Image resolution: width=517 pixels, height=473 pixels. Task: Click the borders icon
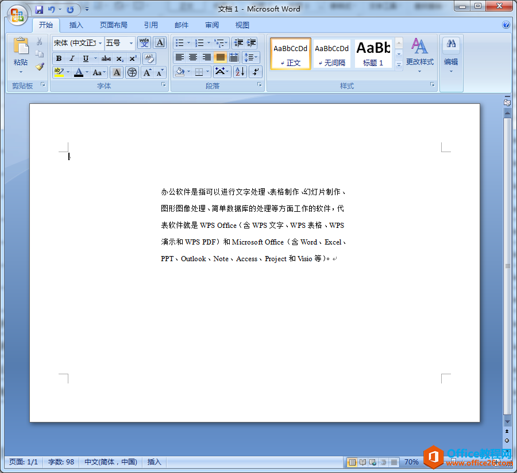click(x=199, y=72)
